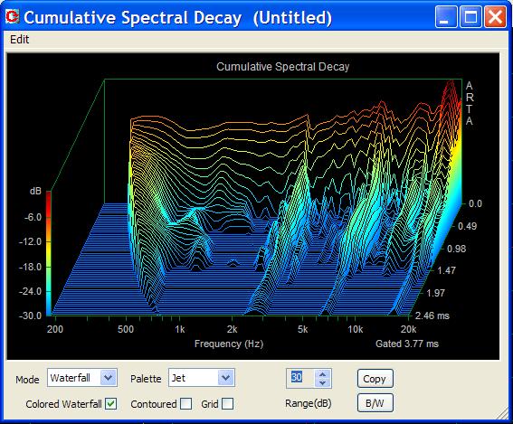This screenshot has height=424, width=513.
Task: Minimize the Cumulative Spectral Decay window
Action: (446, 16)
